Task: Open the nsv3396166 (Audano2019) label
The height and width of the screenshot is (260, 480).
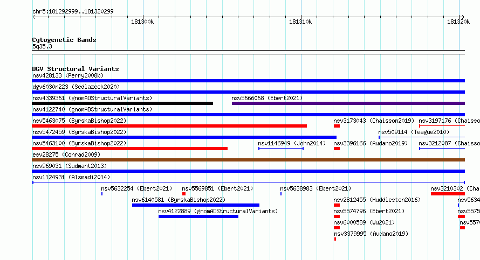Action: [371, 143]
